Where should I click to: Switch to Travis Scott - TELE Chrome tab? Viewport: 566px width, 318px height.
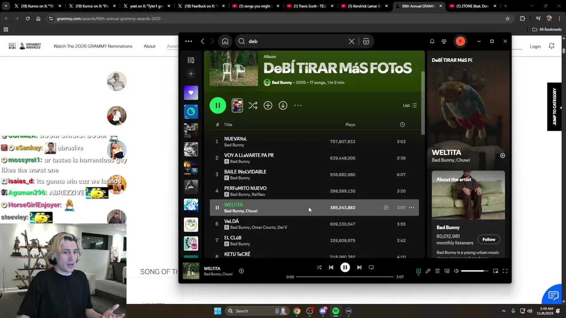[x=310, y=6]
